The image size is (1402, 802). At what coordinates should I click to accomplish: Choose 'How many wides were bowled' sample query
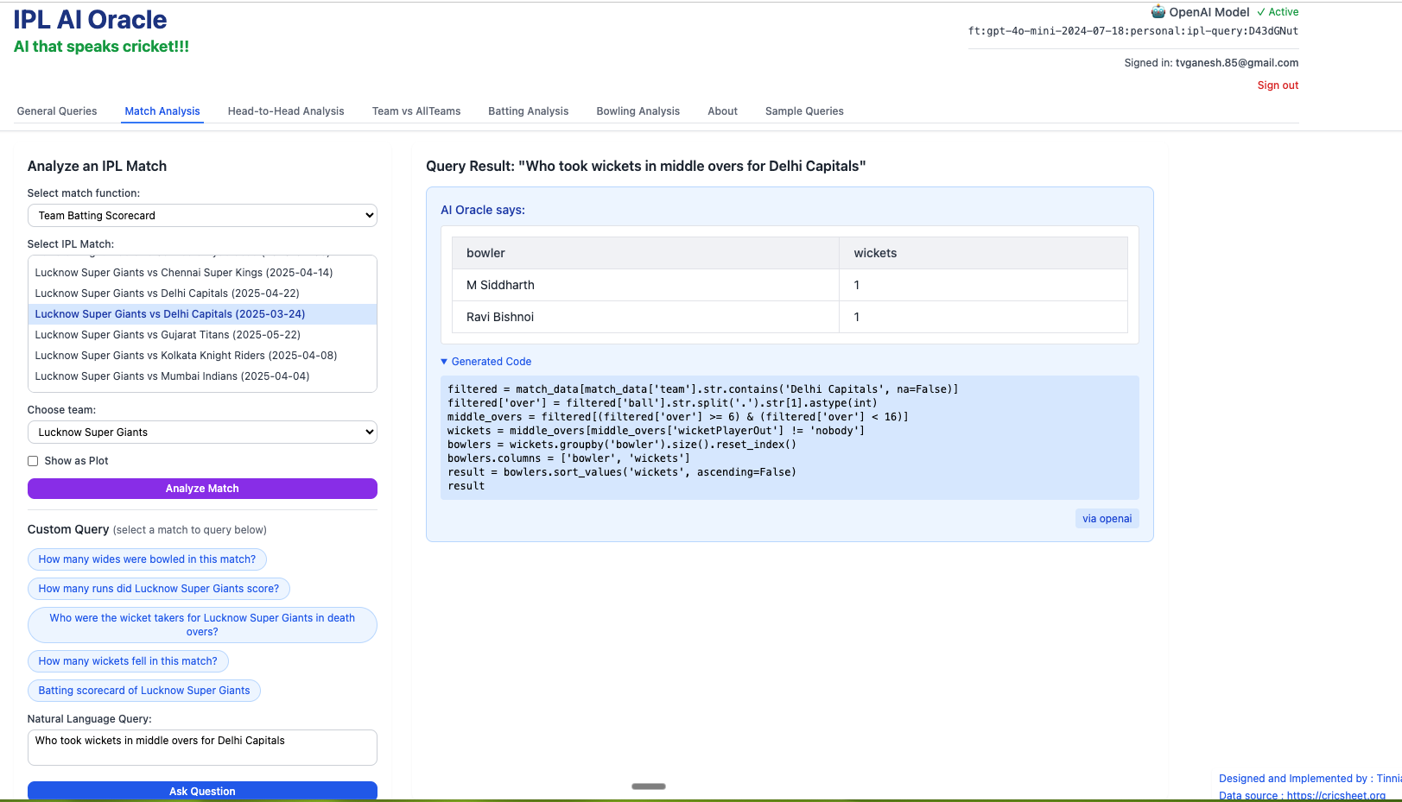[147, 559]
